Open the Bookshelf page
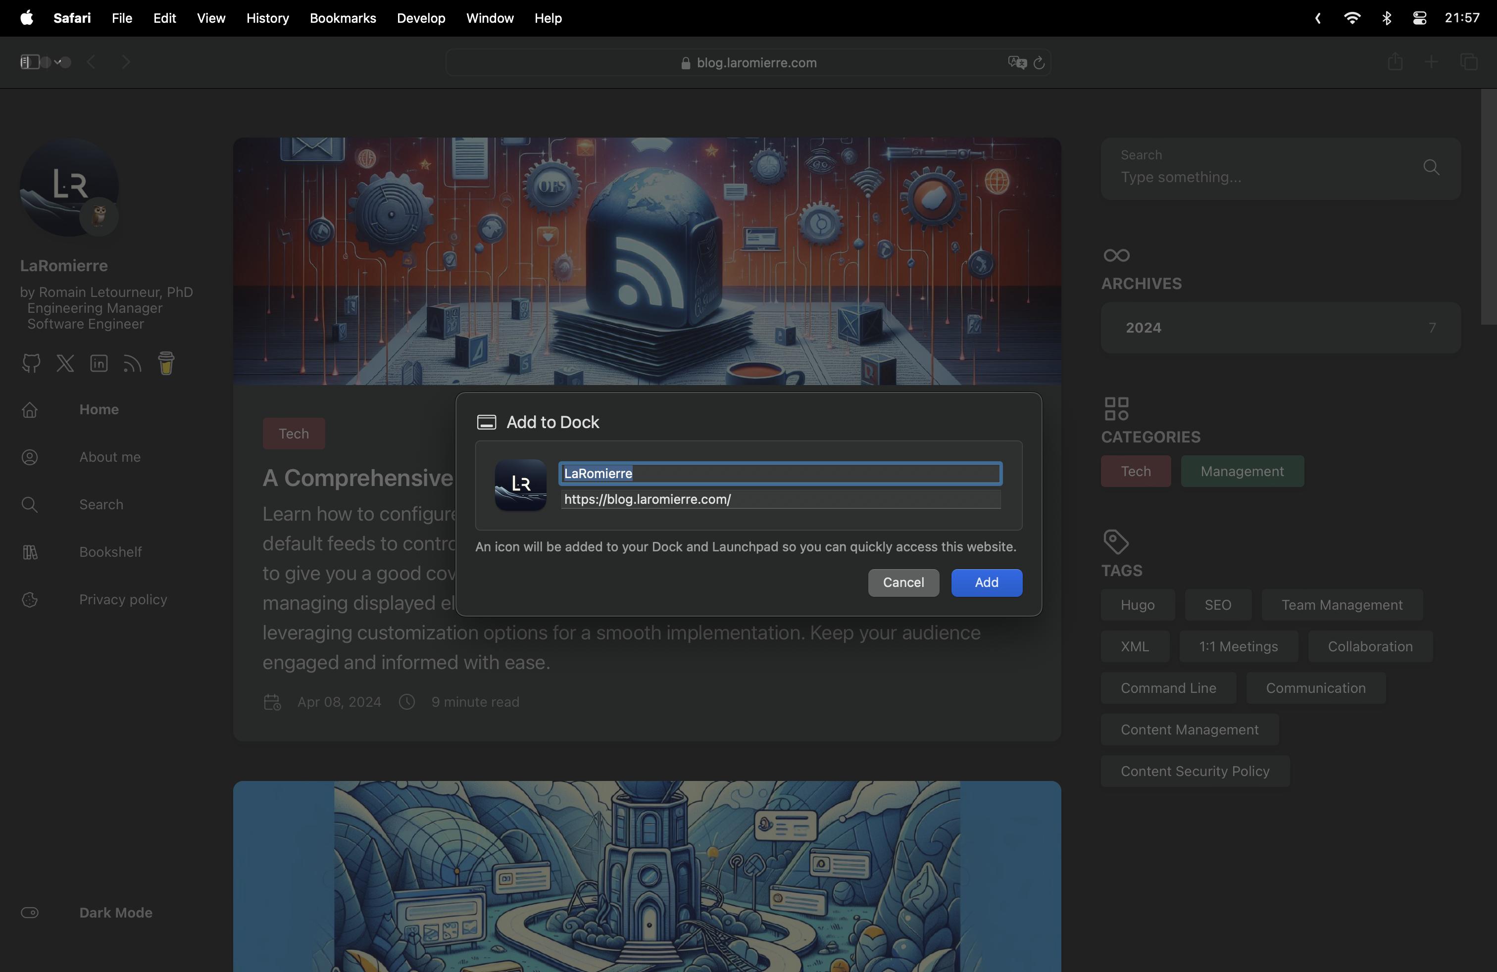The height and width of the screenshot is (972, 1497). (x=110, y=552)
